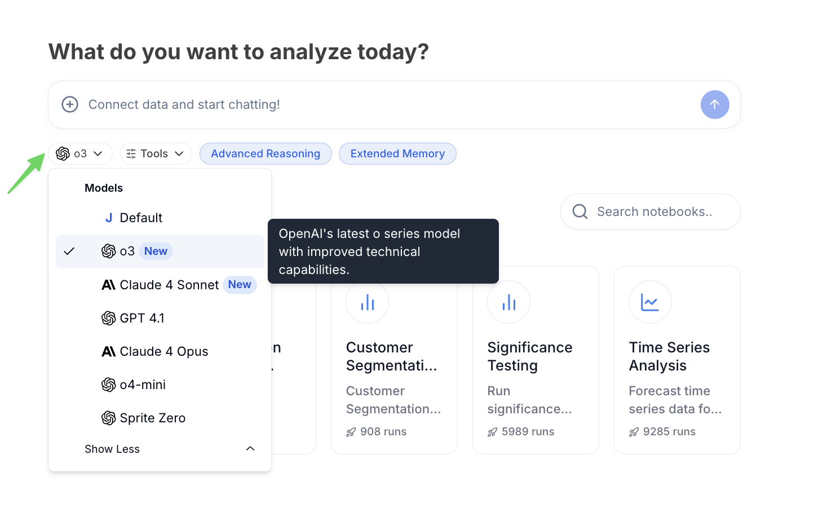Select the Default model
Screen dimensions: 814x521
pyautogui.click(x=160, y=218)
